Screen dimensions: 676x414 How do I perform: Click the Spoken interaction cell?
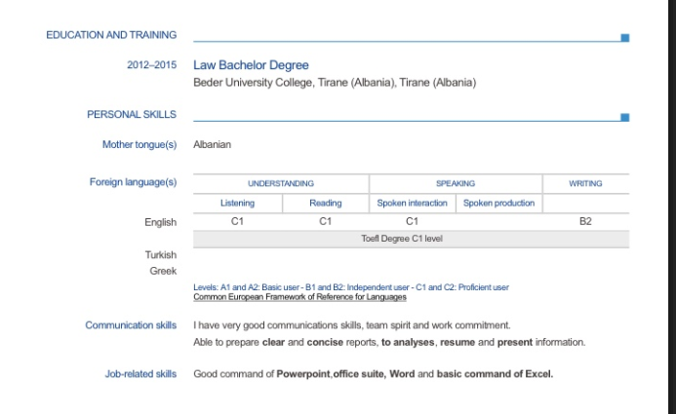(412, 204)
